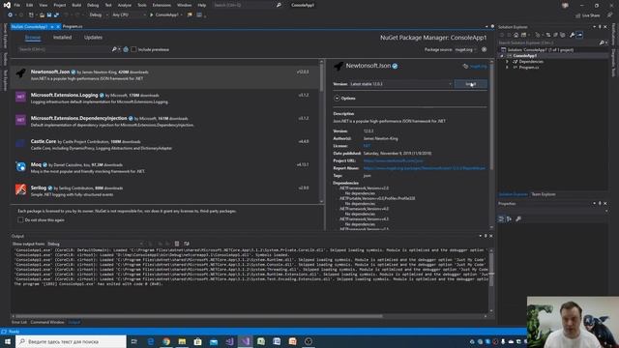Screen dimensions: 619x348
Task: Open the nuget.org link for Newtonsoft.Json
Action: (x=478, y=67)
